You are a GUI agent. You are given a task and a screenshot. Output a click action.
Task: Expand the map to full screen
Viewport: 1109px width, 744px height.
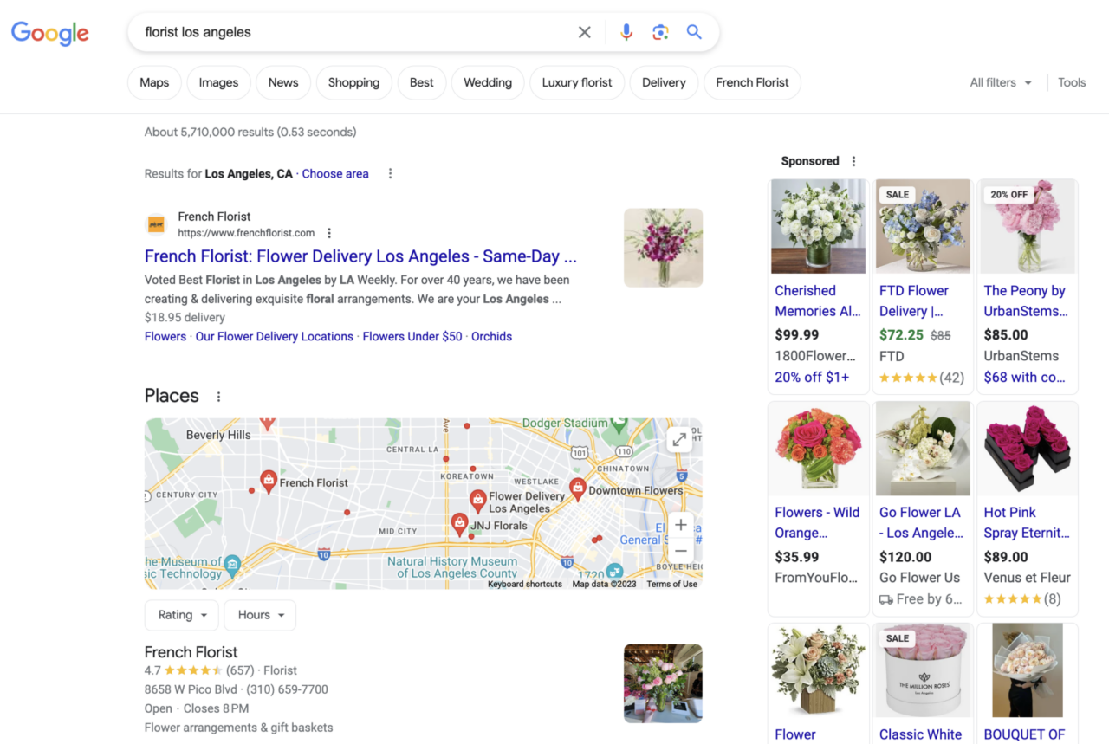click(679, 440)
